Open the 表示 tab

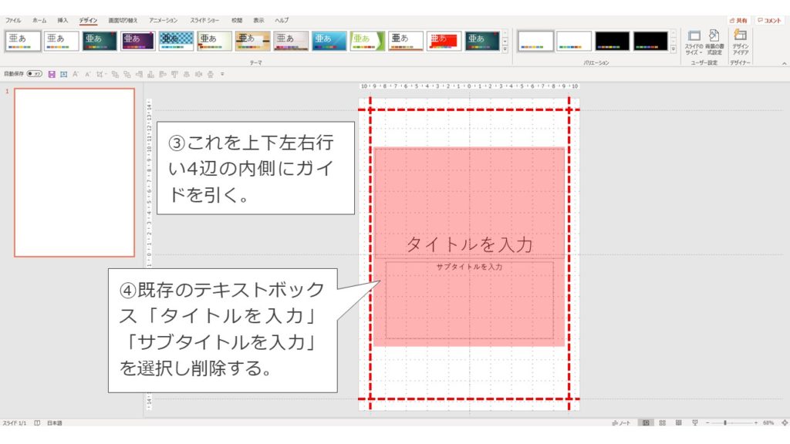click(258, 21)
